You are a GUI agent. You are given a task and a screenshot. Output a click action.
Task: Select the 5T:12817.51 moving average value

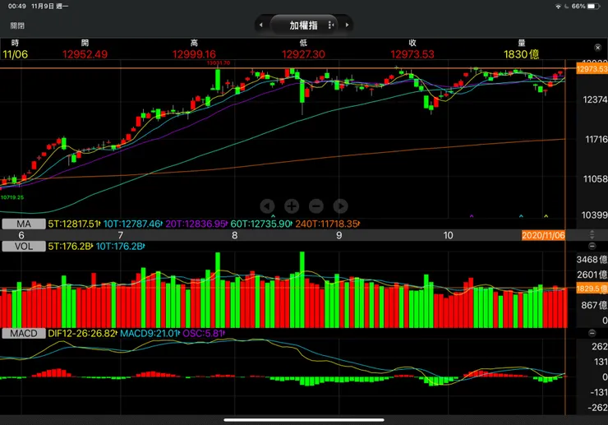pyautogui.click(x=74, y=224)
